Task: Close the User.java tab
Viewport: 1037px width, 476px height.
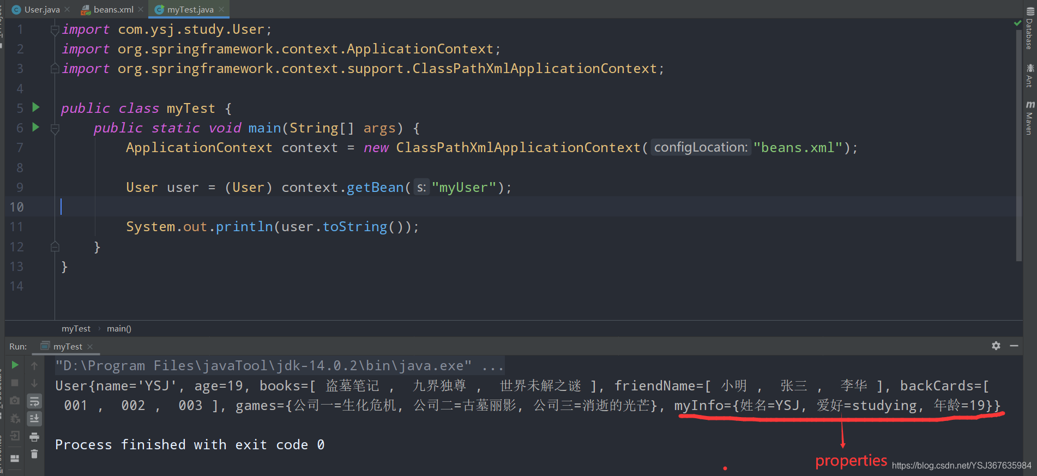Action: coord(67,9)
